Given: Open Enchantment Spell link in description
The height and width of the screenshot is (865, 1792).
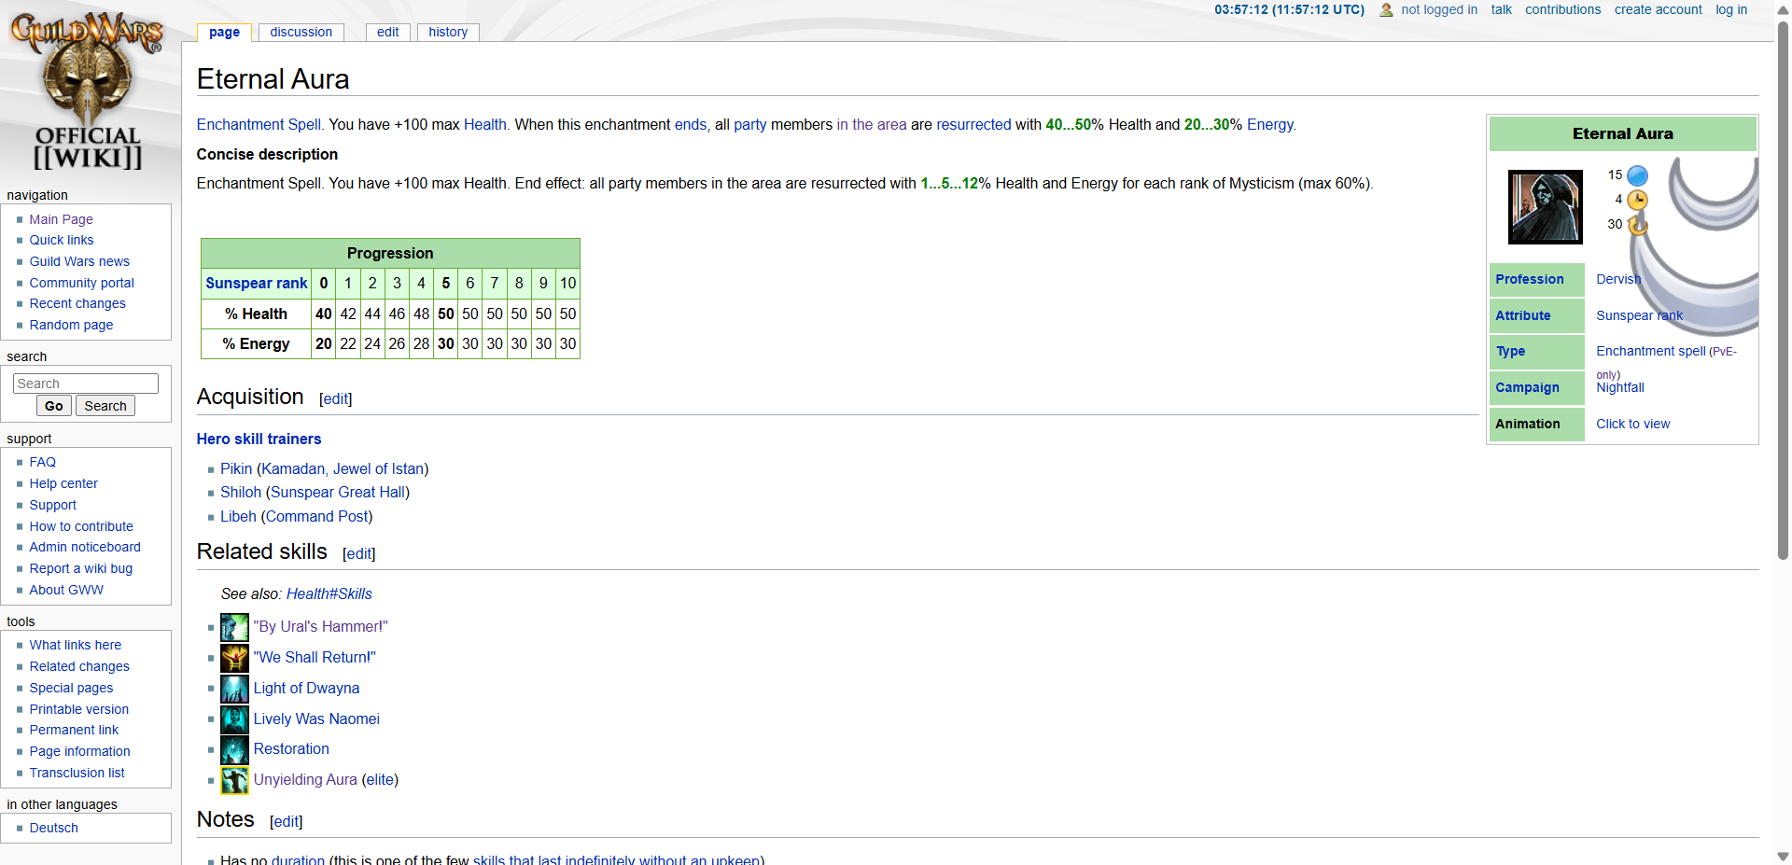Looking at the screenshot, I should (x=259, y=124).
